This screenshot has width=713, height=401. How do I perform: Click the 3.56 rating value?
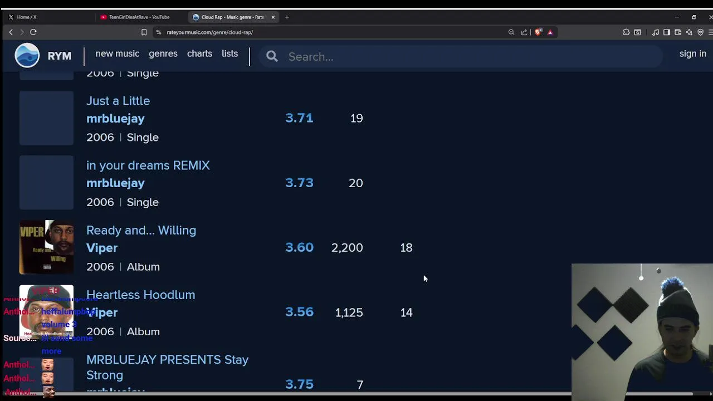click(x=299, y=312)
